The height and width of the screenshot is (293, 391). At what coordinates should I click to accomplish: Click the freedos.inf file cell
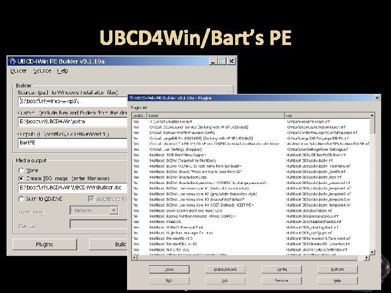point(313,222)
